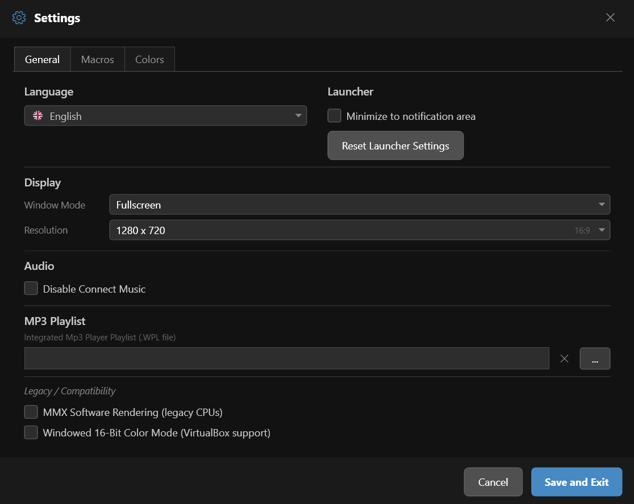634x504 pixels.
Task: Click the Settings window title text
Action: 57,18
